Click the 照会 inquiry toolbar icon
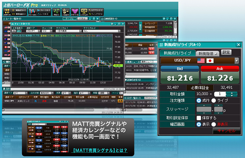The image size is (245, 158). [x=56, y=12]
